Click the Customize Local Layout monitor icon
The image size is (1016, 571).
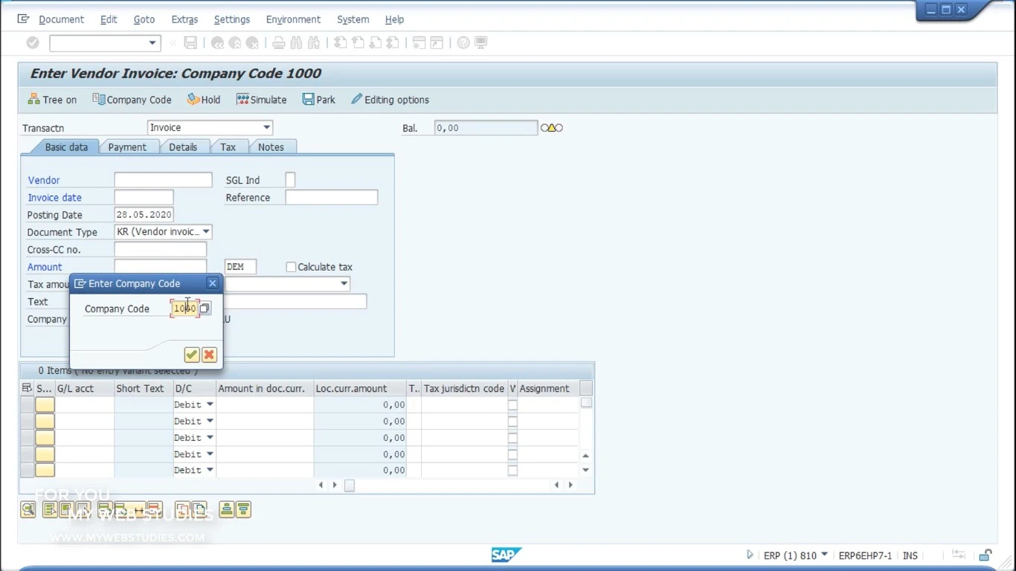(481, 43)
